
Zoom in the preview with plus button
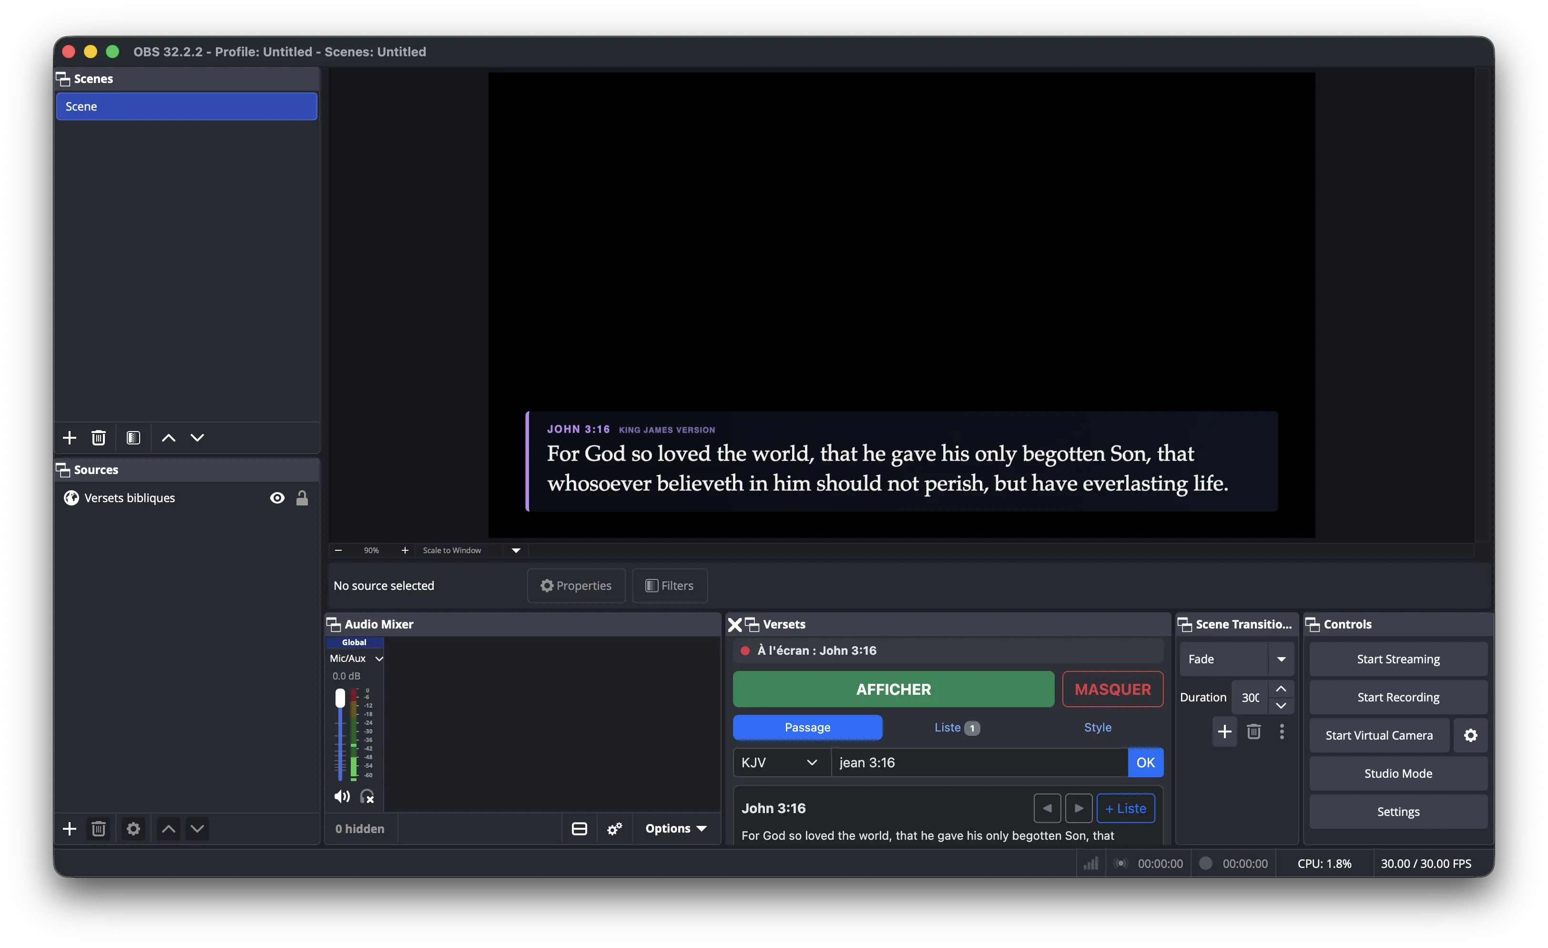(x=405, y=550)
